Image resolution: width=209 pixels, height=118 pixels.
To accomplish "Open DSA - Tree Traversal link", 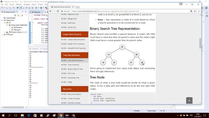I will [71, 65].
